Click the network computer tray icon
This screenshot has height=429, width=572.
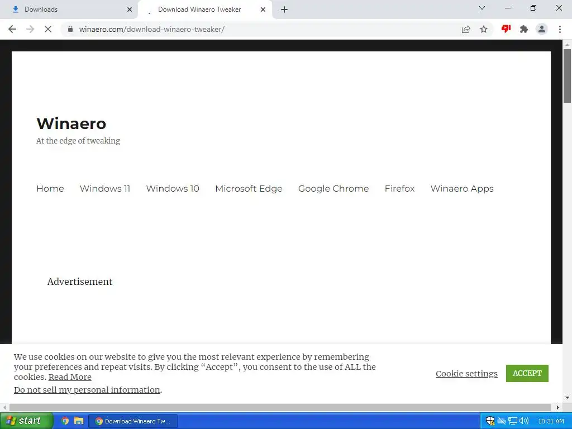pos(513,421)
